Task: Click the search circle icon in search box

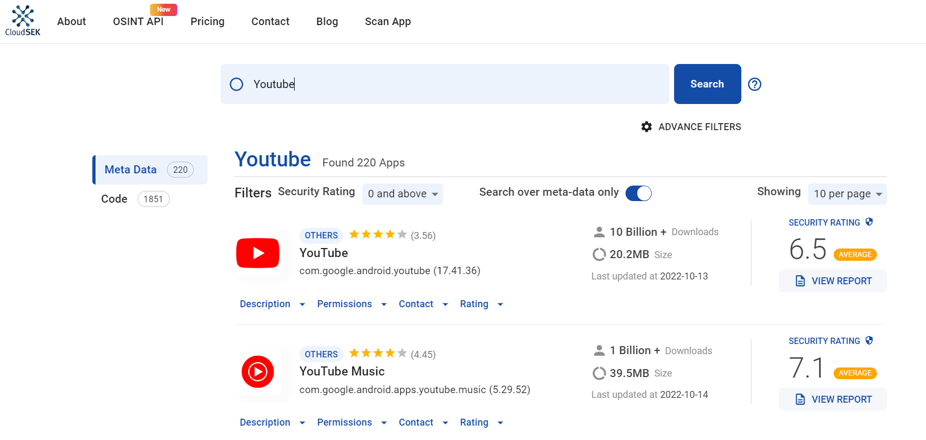Action: point(236,84)
